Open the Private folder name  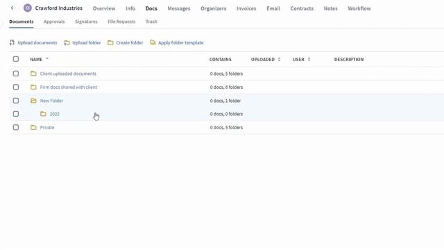(x=47, y=128)
